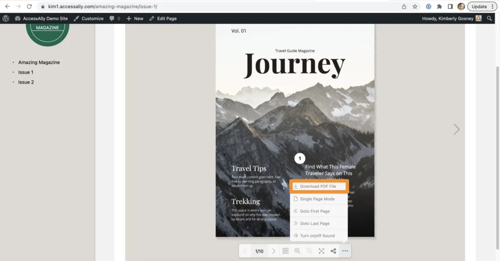The height and width of the screenshot is (261, 500).
Task: Click the browser forward arrow
Action: click(18, 6)
